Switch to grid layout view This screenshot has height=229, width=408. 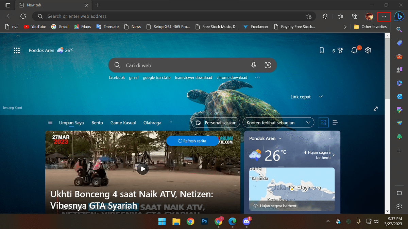click(323, 122)
